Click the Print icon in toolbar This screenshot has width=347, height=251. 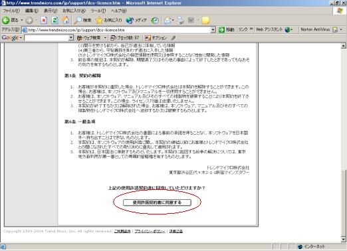click(180, 21)
